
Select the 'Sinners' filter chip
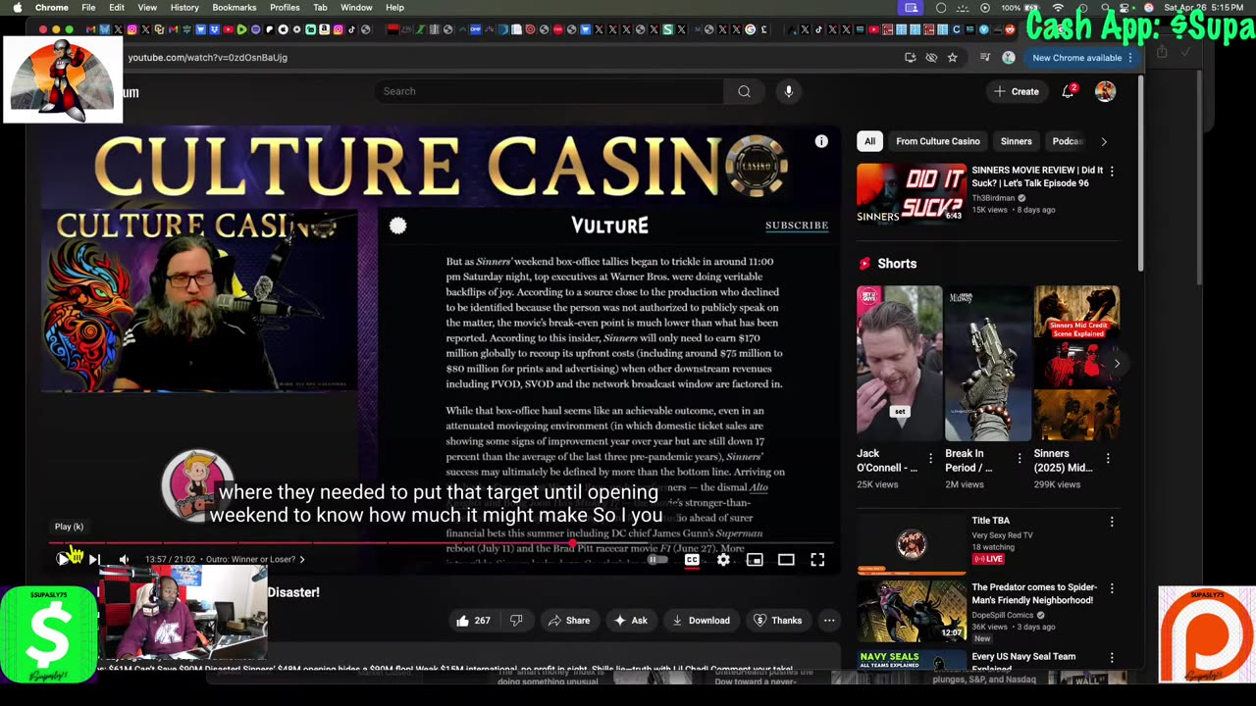[1016, 141]
